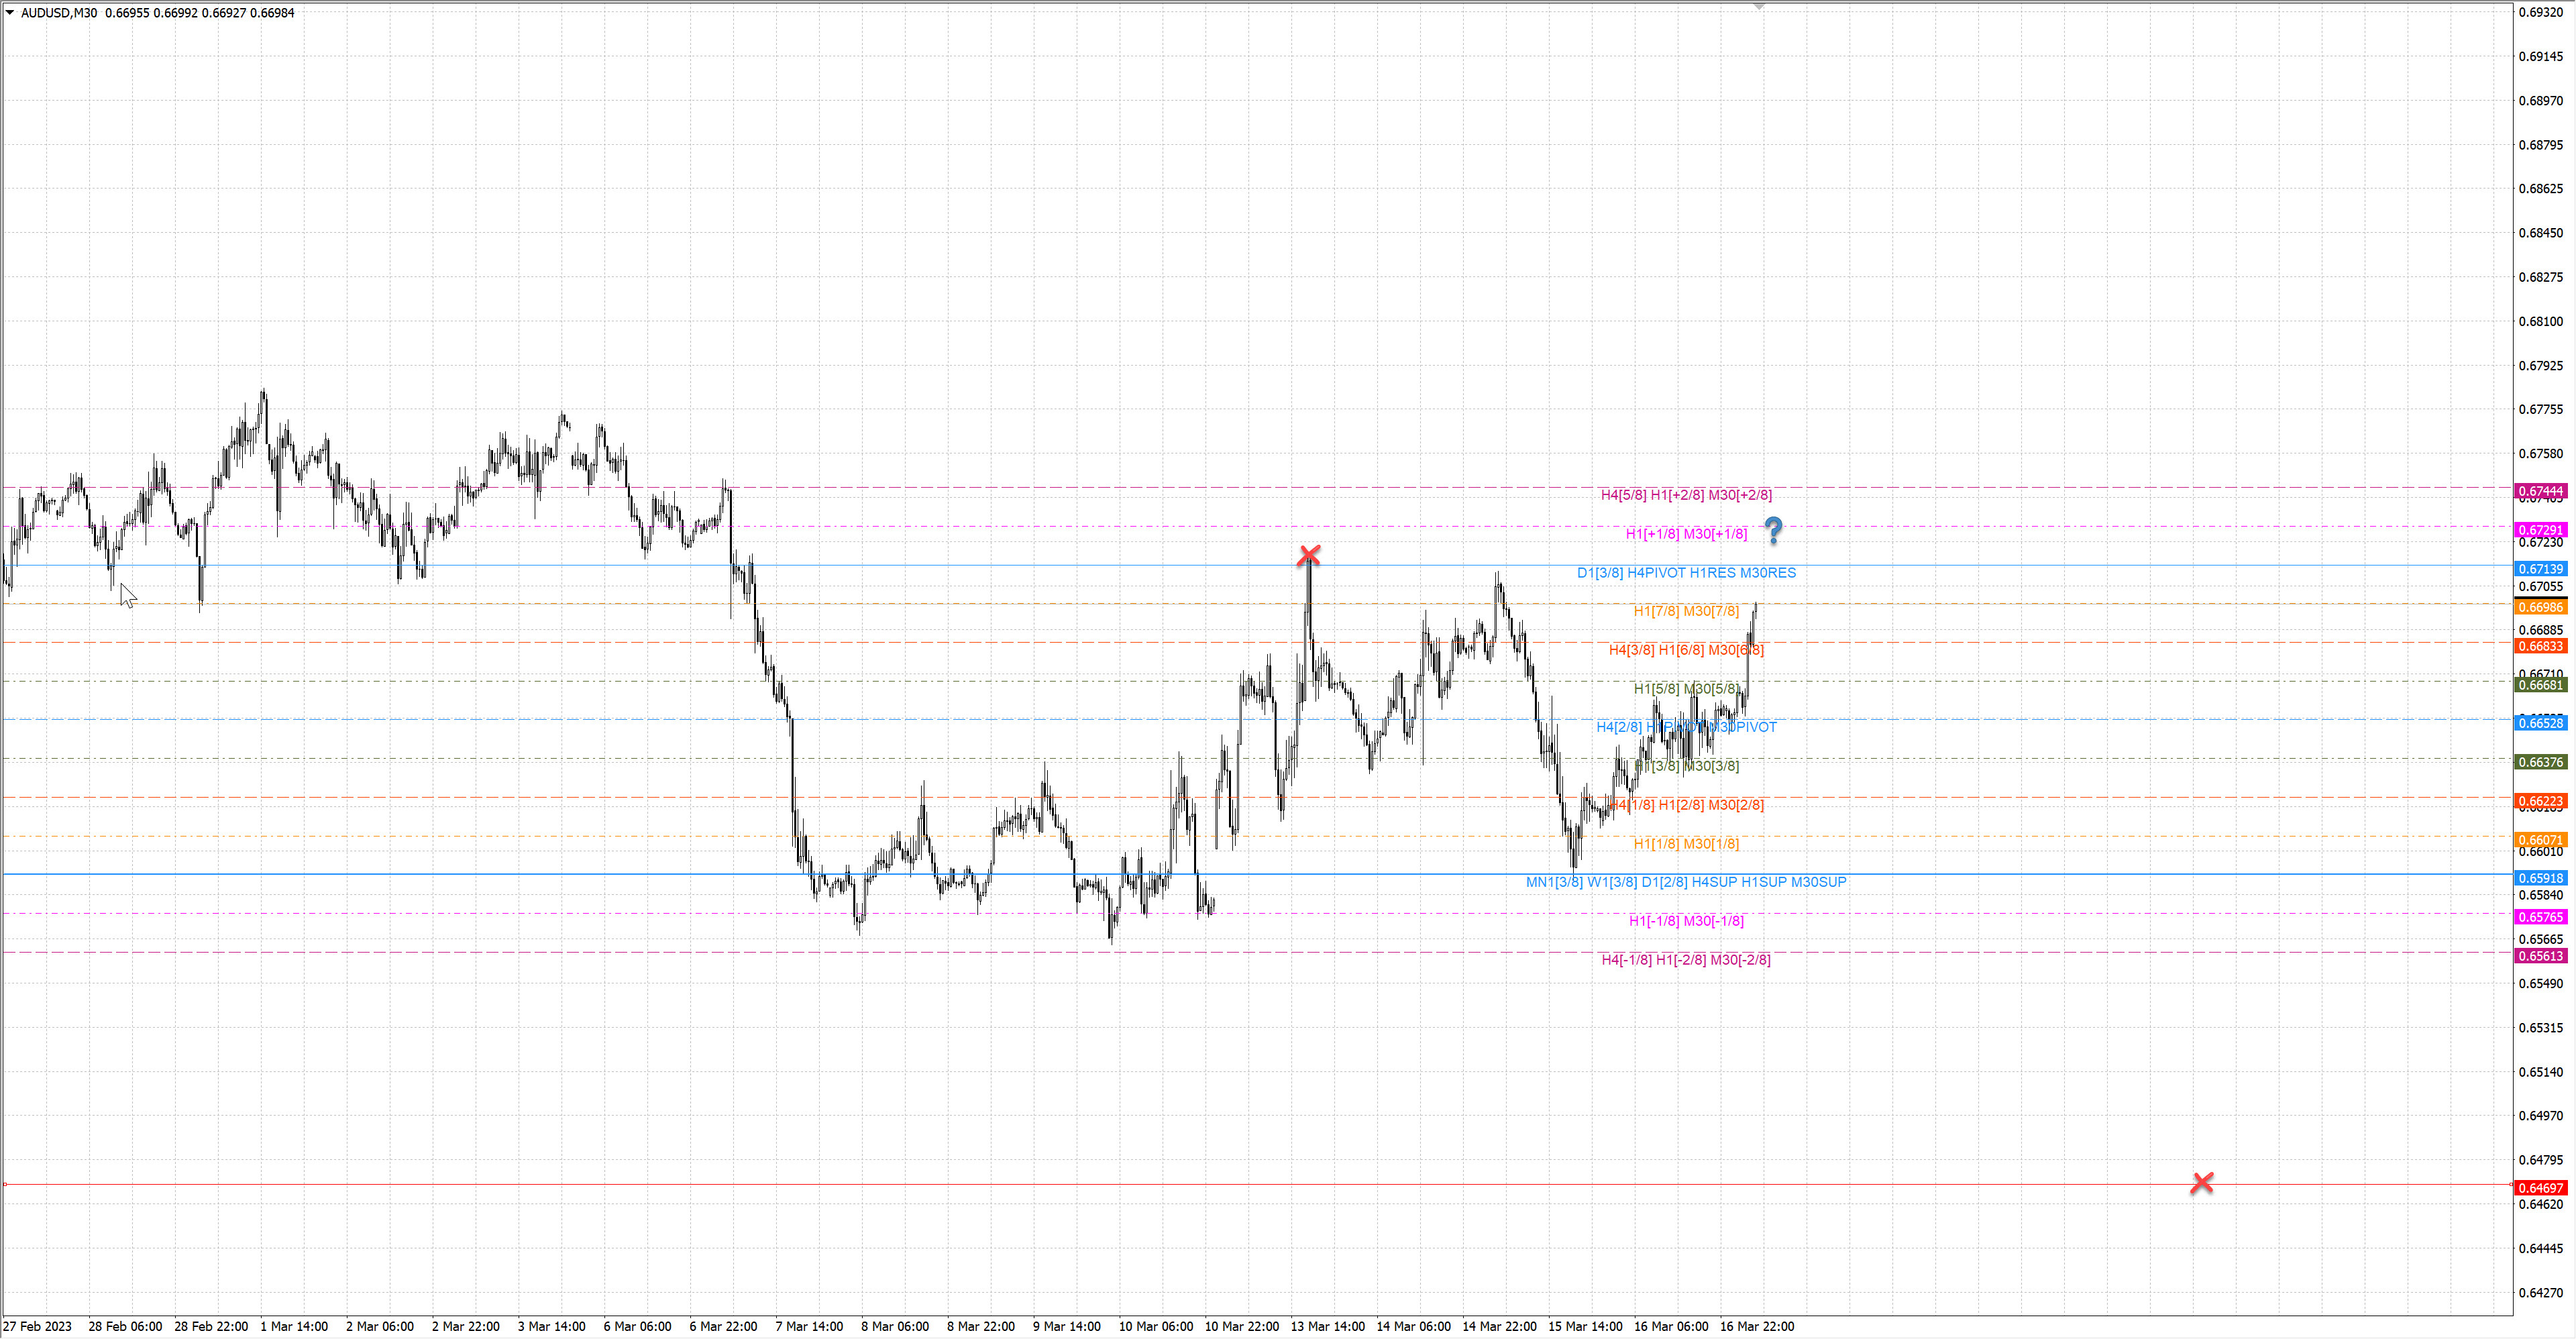
Task: Click the 16 Mar 22:00 time axis label
Action: 1756,1326
